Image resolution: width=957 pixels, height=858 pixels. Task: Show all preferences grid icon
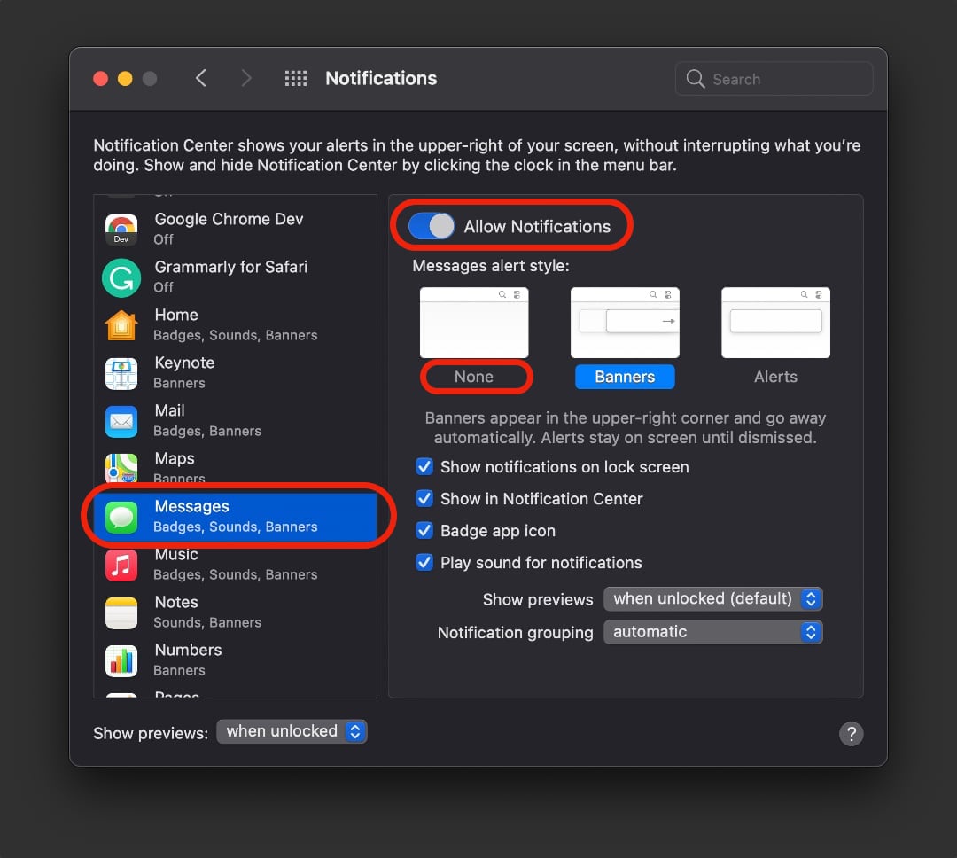click(296, 78)
